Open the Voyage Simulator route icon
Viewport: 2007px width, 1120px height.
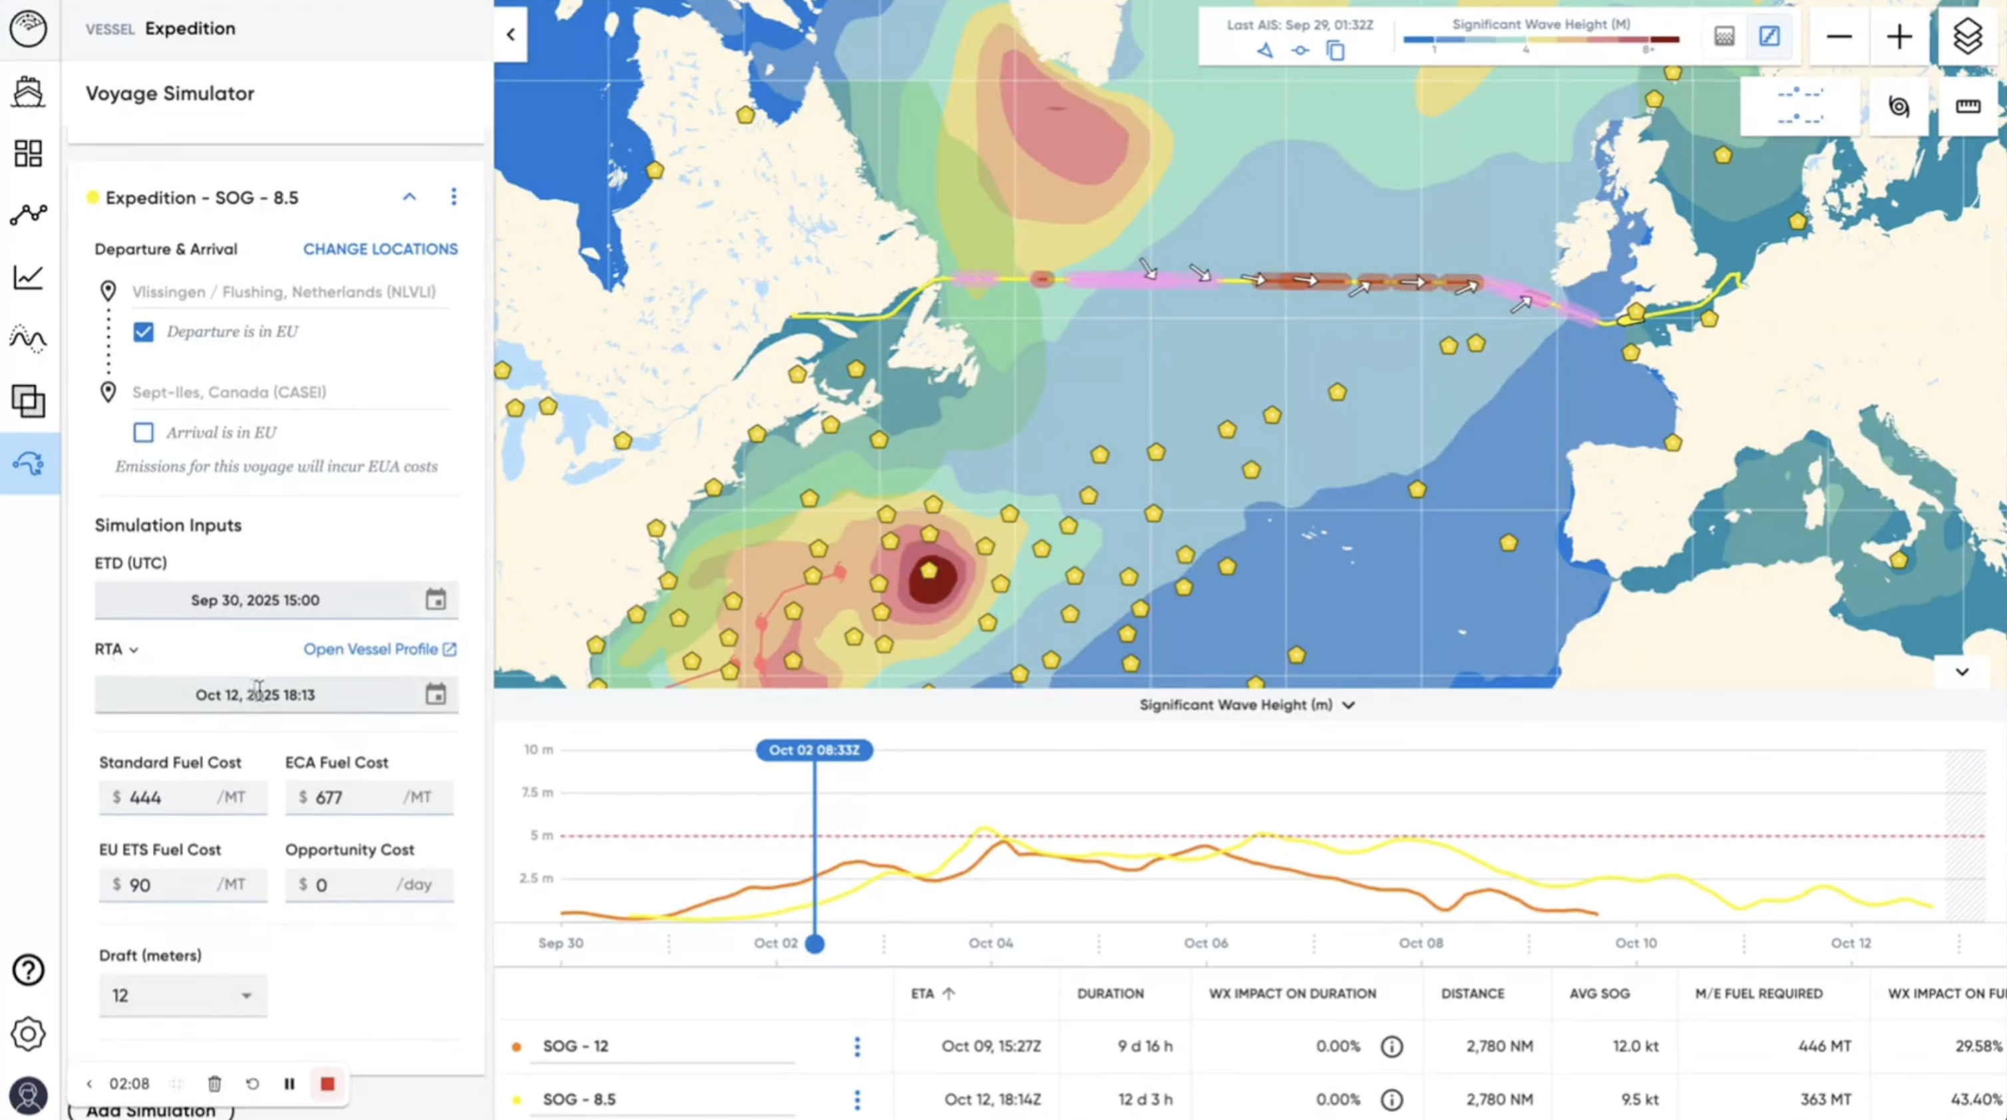[x=28, y=464]
